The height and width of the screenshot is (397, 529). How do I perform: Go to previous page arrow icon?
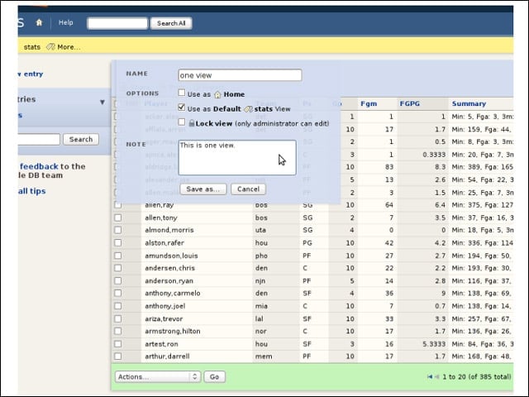click(437, 377)
